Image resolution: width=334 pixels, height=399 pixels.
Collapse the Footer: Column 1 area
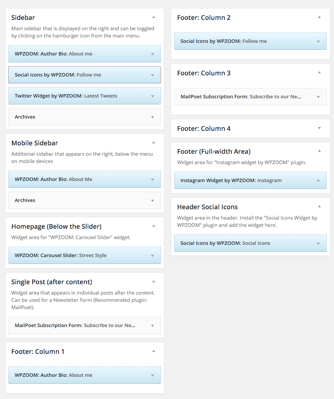coord(154,351)
